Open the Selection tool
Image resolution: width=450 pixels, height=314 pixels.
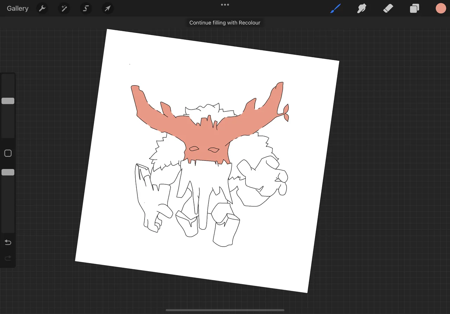click(x=86, y=8)
